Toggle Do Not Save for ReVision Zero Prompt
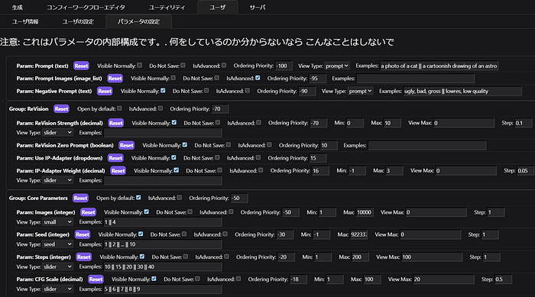Viewport: 535px width, 297px height. (x=229, y=145)
